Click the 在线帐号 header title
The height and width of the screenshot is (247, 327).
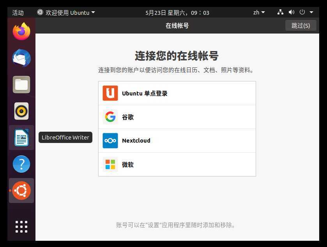177,26
